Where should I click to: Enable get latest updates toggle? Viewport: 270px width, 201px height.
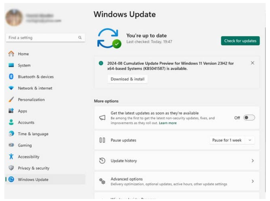pos(249,118)
